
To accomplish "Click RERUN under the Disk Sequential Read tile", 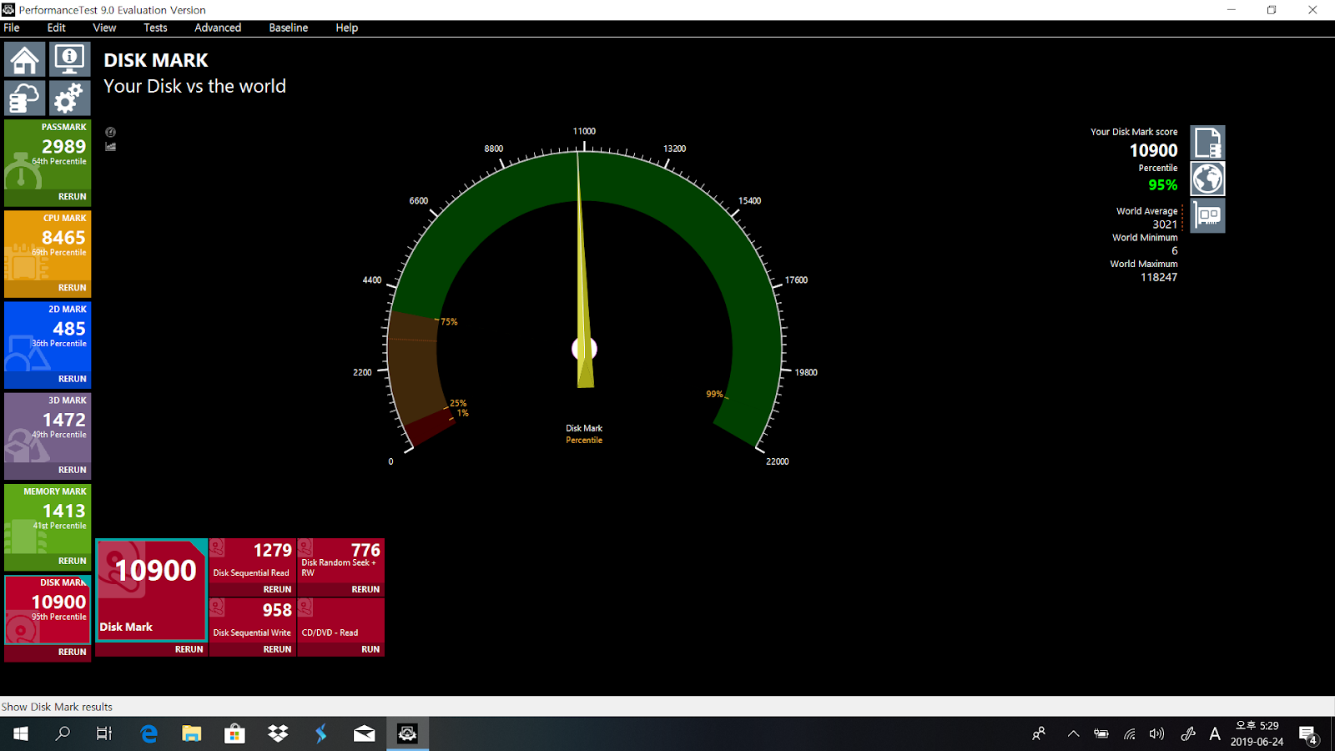I will point(277,589).
